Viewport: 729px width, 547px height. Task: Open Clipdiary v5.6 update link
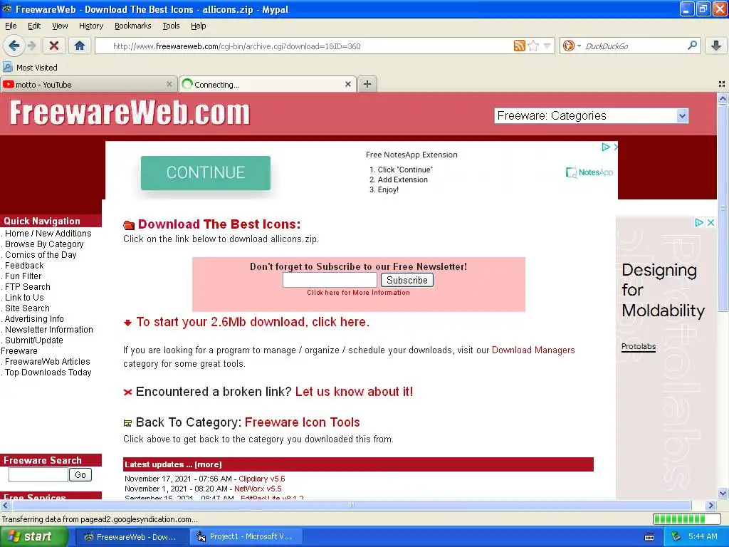coord(262,479)
